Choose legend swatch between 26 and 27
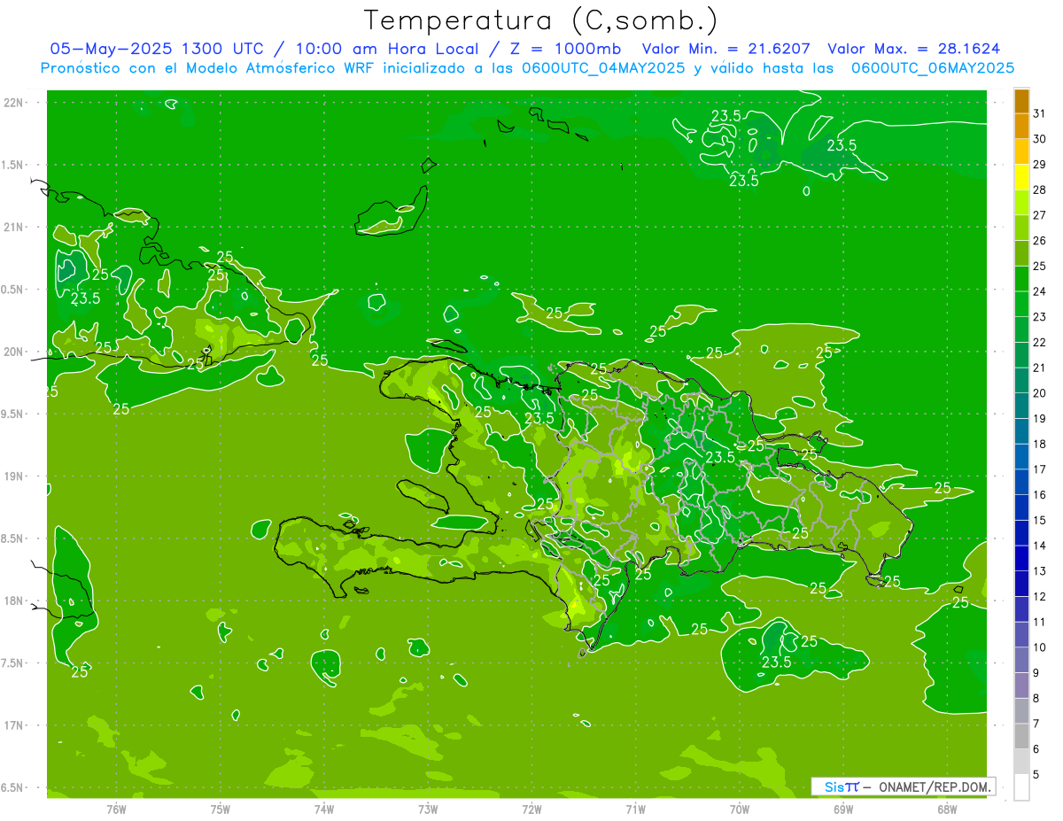The image size is (1063, 821). [x=1021, y=227]
